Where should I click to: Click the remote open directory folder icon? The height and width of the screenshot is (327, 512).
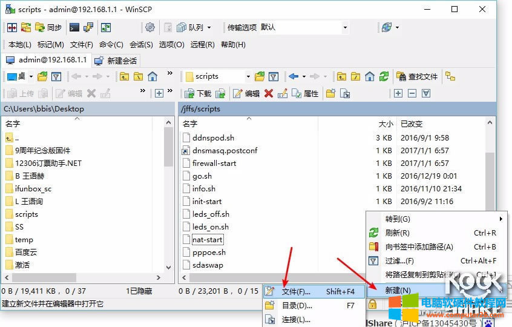(260, 77)
